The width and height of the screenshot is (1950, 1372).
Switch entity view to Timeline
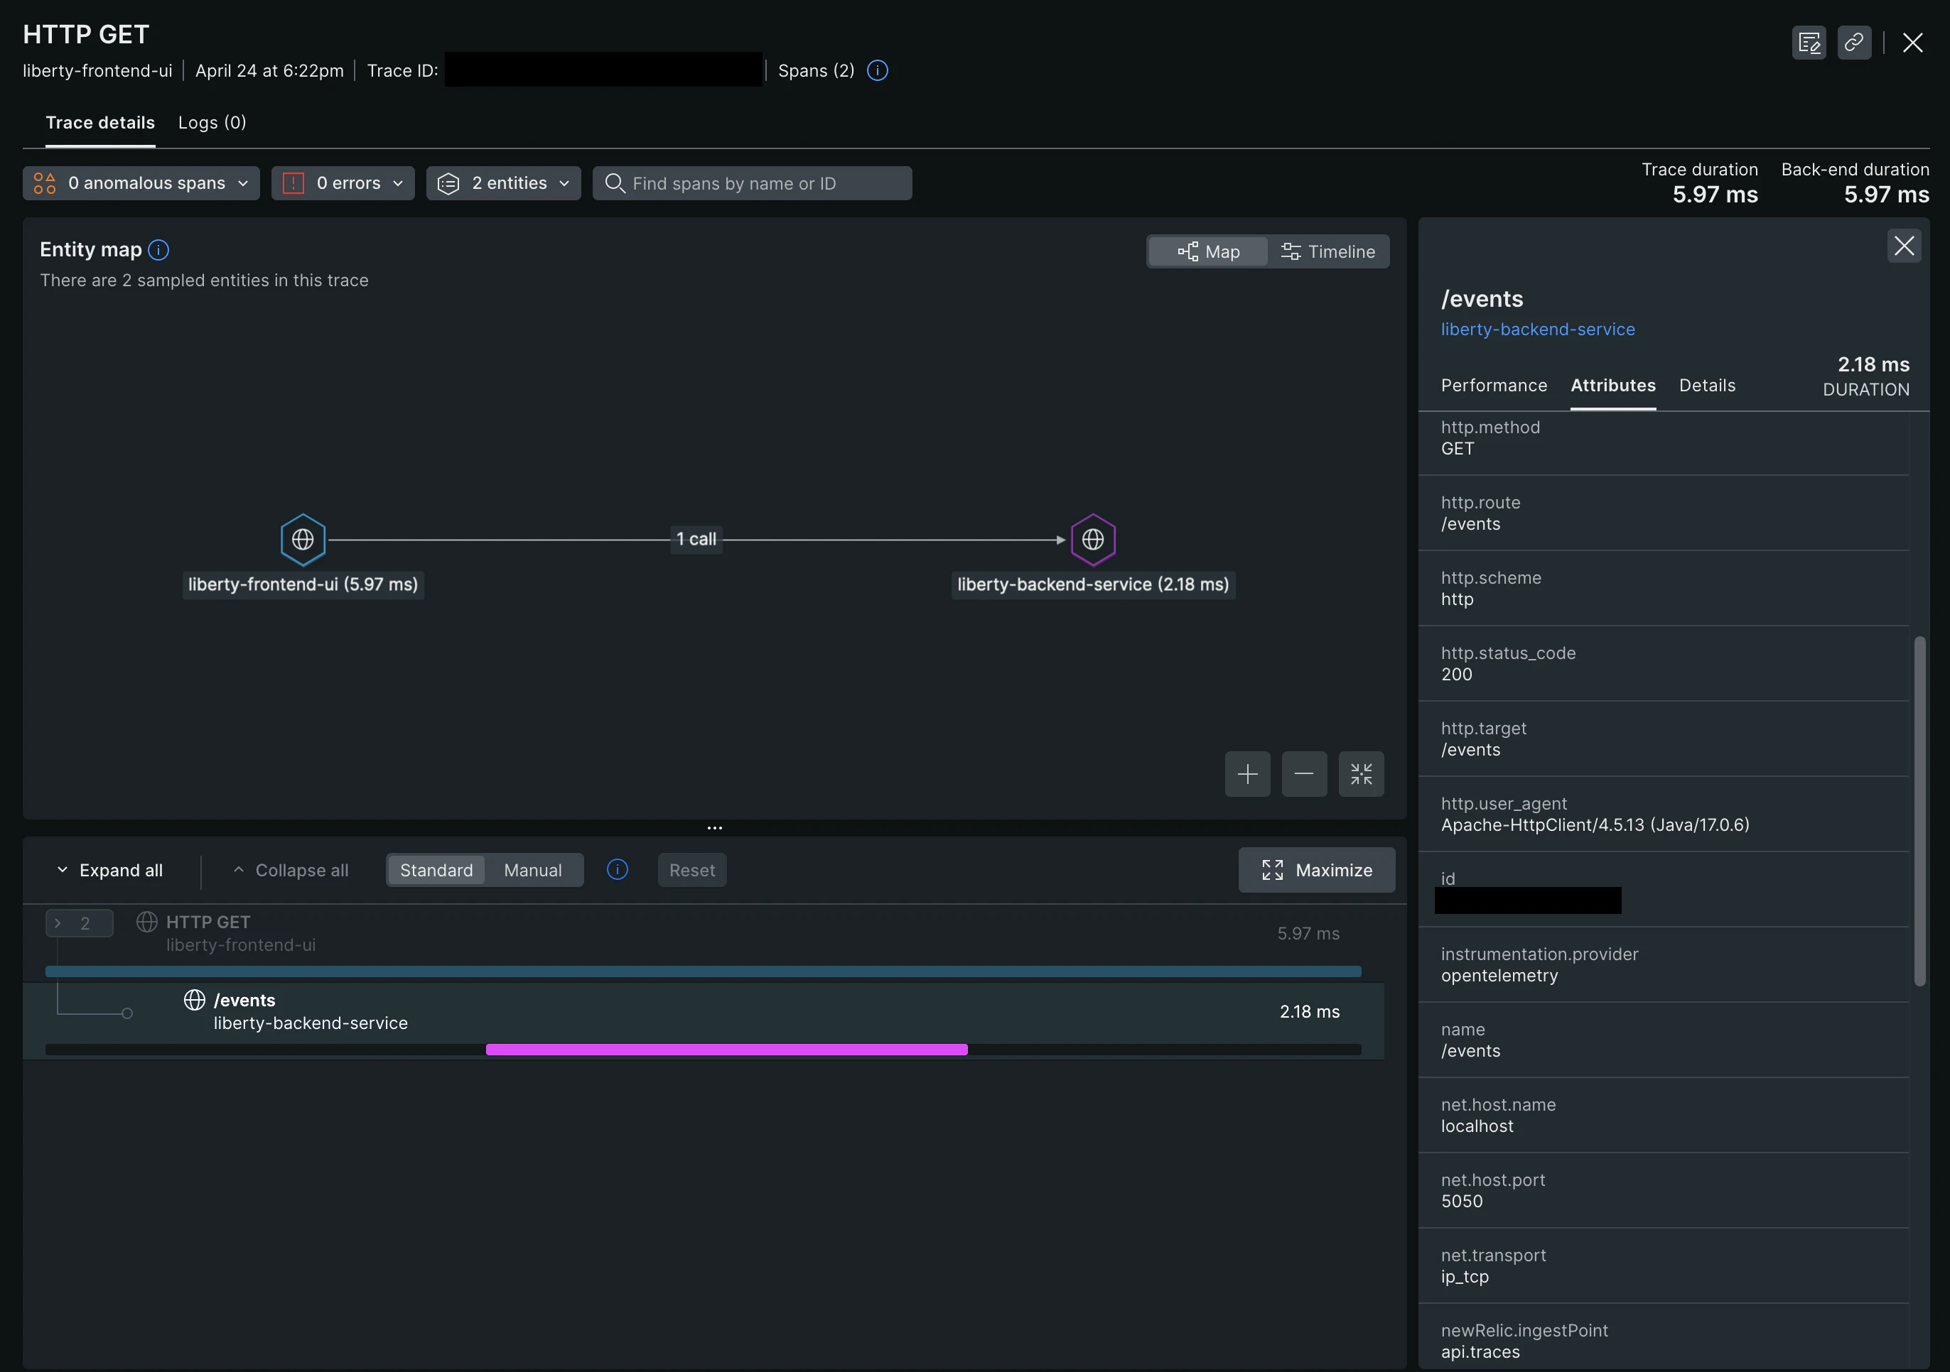tap(1327, 252)
